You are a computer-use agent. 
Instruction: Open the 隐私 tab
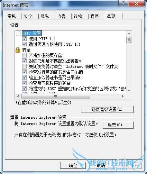(45, 16)
